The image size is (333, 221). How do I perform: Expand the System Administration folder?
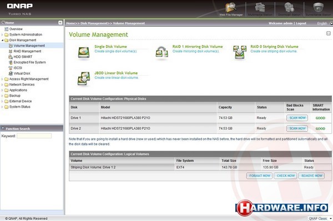(2, 34)
